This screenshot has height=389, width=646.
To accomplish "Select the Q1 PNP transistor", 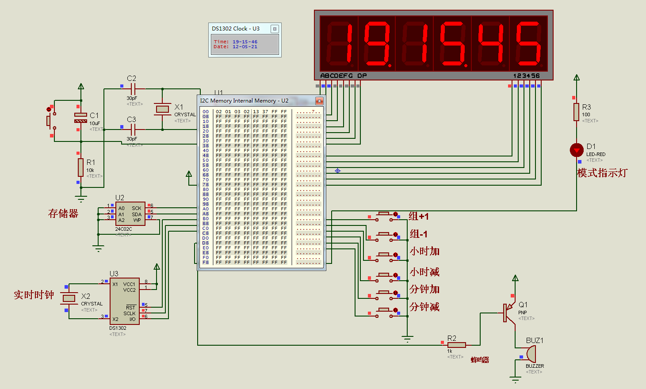I will tap(509, 313).
